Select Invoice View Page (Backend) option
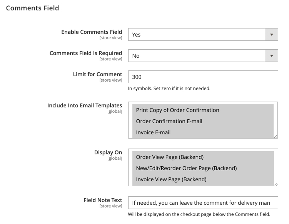289x224 pixels. (x=171, y=179)
